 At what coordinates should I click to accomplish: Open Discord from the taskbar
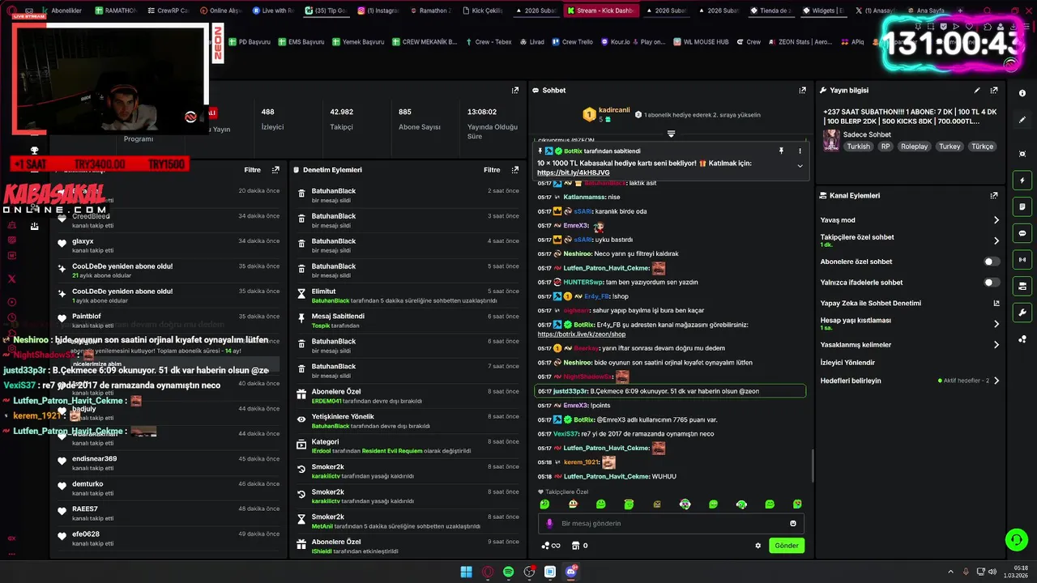coord(571,572)
